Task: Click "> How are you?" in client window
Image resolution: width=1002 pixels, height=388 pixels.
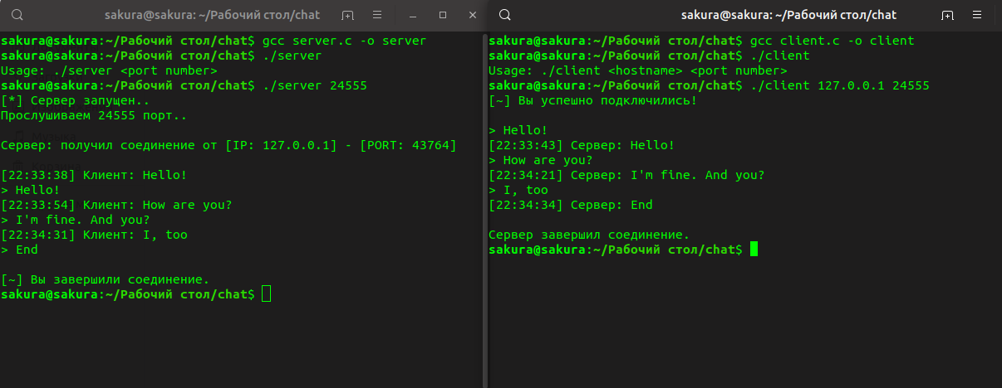Action: pos(541,160)
